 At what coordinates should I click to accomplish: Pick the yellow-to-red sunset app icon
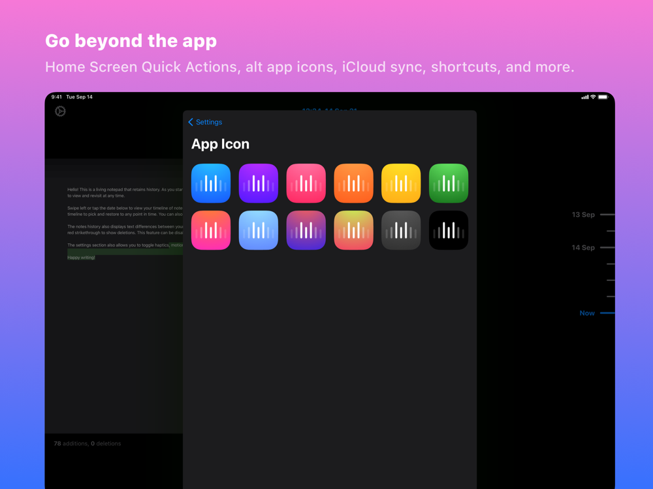(353, 230)
